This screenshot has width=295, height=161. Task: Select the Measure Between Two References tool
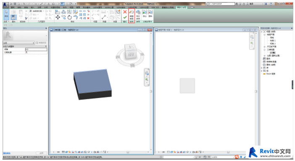[x=103, y=17]
